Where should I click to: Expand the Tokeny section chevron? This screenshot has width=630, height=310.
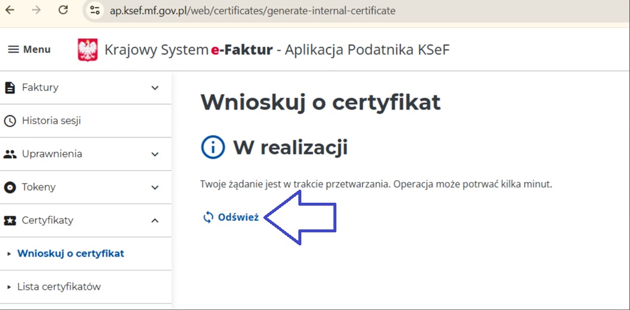pyautogui.click(x=155, y=187)
